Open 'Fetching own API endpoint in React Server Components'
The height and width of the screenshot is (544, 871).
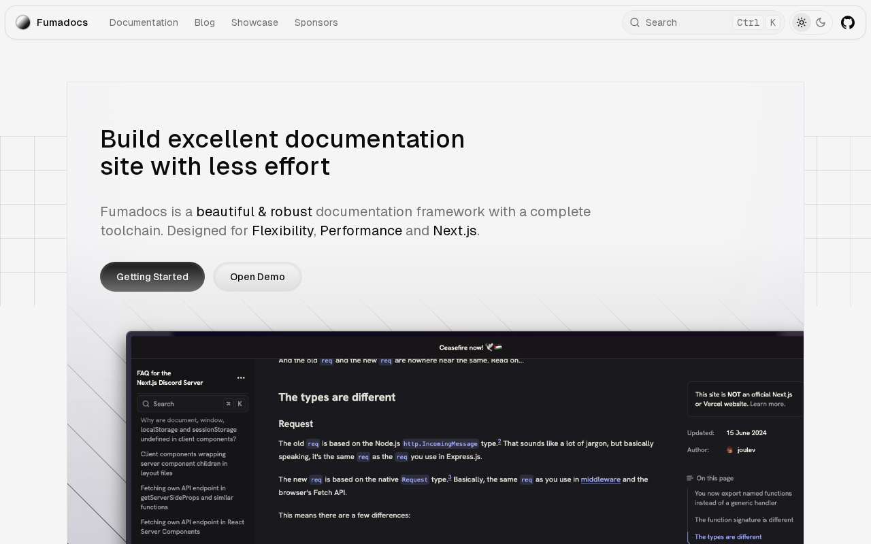click(193, 527)
